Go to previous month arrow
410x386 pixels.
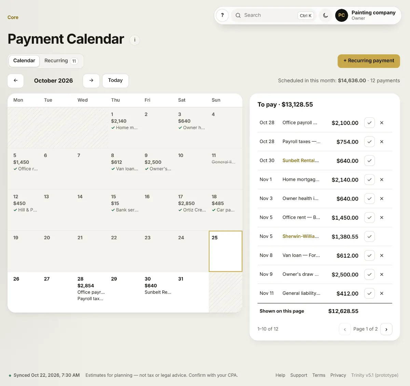click(16, 81)
